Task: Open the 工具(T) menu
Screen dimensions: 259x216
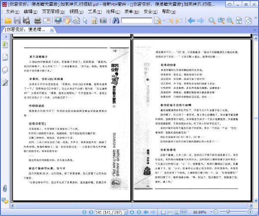Action: tap(95, 12)
